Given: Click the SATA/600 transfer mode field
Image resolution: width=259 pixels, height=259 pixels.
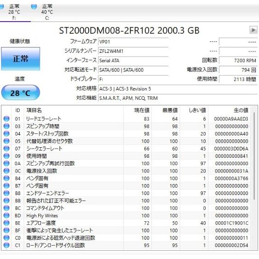Looking at the screenshot, I should (133, 70).
